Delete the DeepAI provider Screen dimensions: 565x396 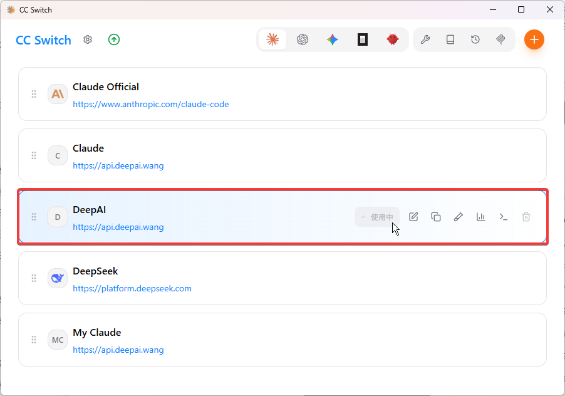click(526, 217)
